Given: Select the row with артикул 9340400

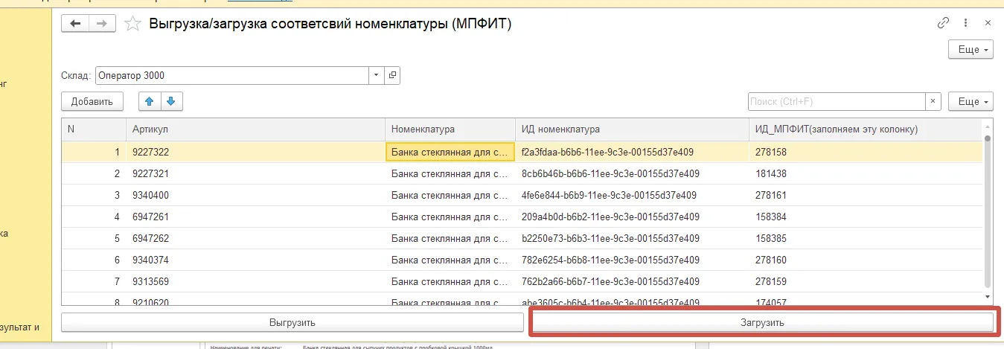Looking at the screenshot, I should [x=521, y=195].
